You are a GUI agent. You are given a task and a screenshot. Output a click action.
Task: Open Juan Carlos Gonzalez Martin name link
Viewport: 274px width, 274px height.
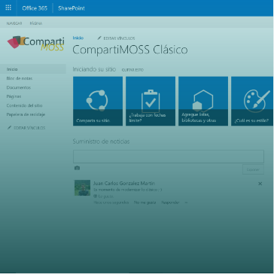tap(124, 184)
